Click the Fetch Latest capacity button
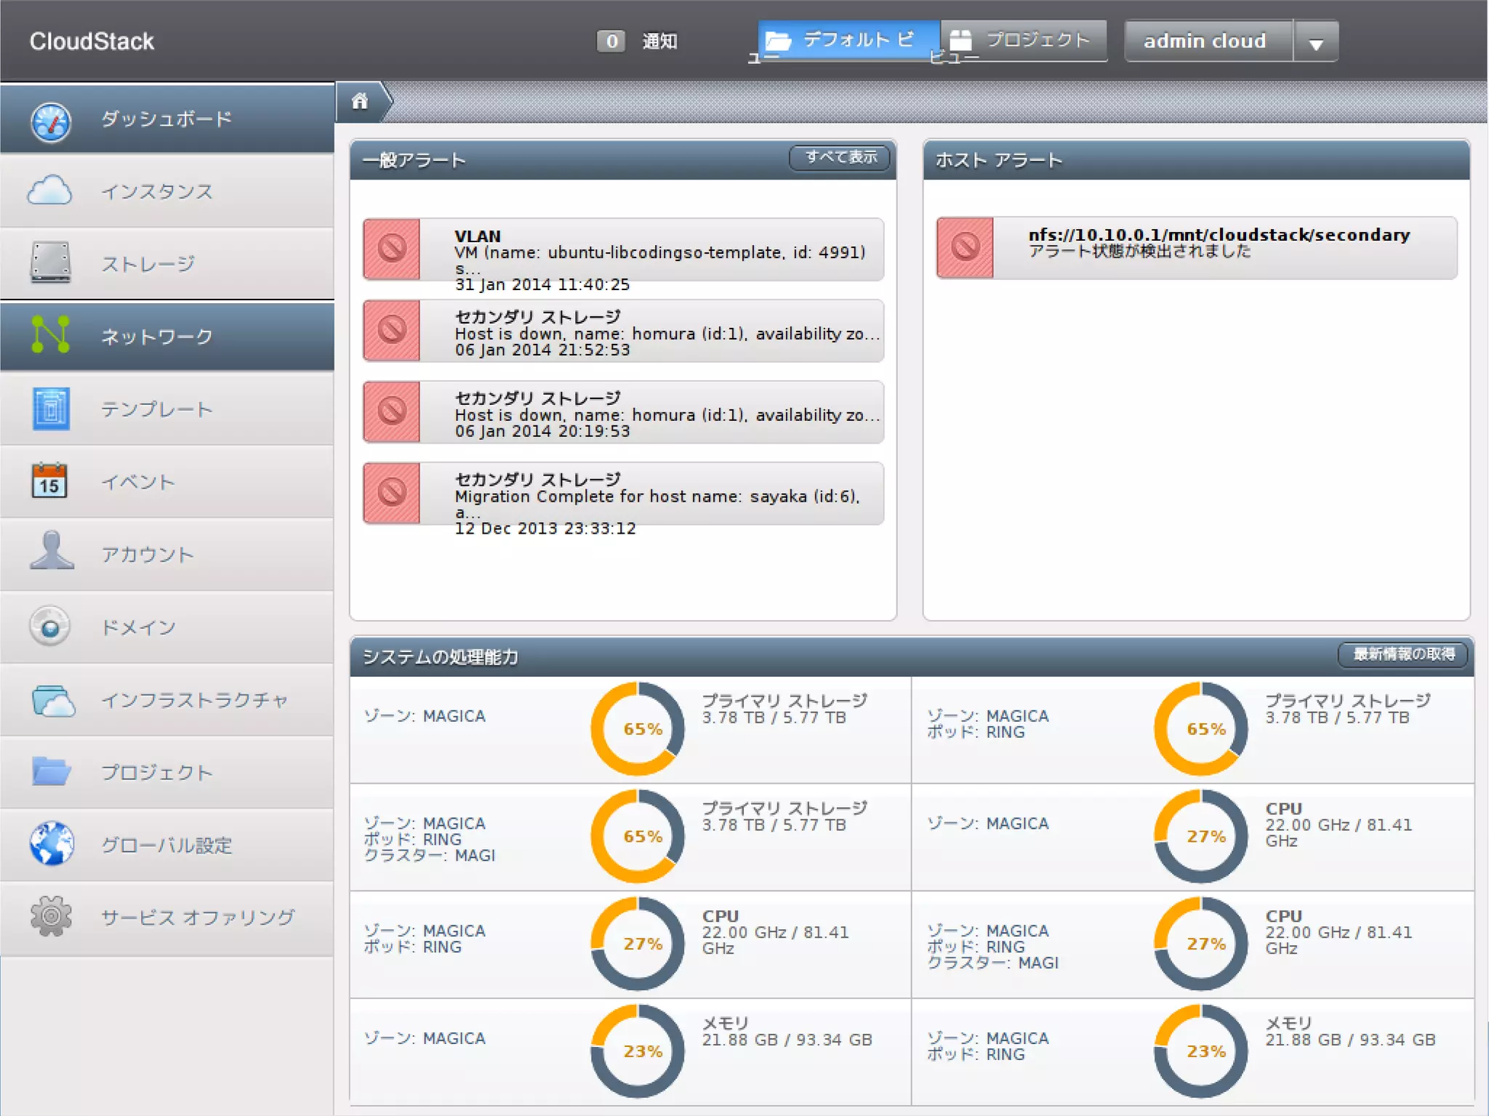 click(1402, 654)
